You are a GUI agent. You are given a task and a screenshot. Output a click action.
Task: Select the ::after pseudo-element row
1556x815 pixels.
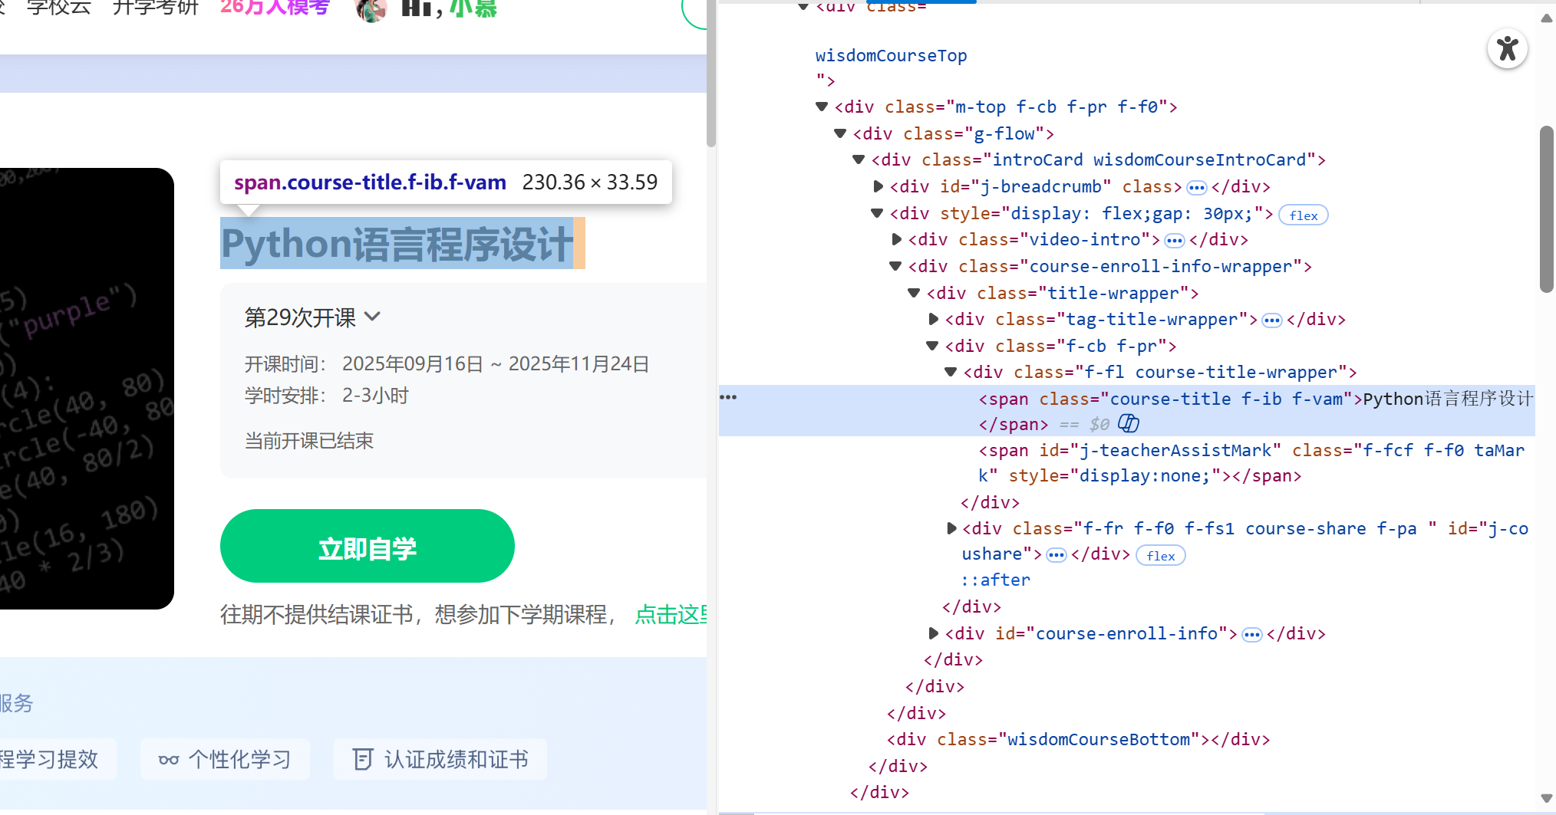(x=996, y=580)
